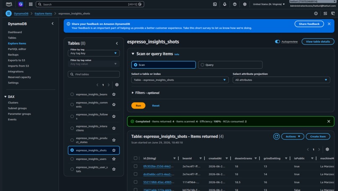Open the CloudShell icon

[x=215, y=4]
